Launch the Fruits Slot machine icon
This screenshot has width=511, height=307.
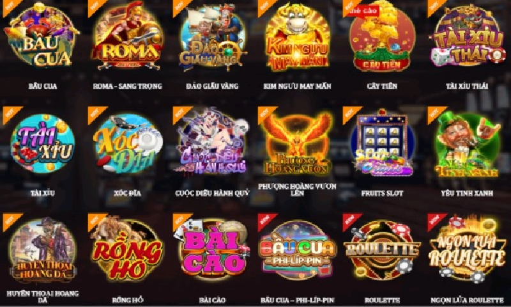pyautogui.click(x=382, y=143)
